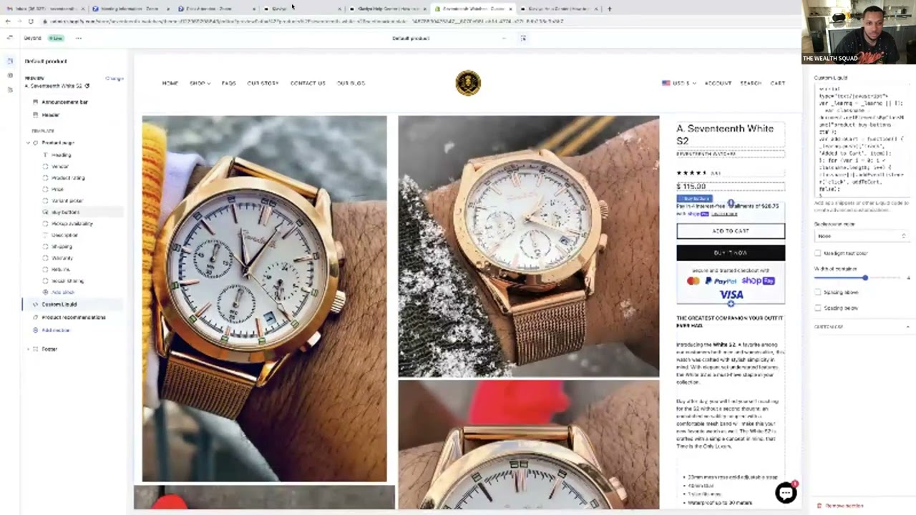916x515 pixels.
Task: Collapse the Product page section tree
Action: tap(28, 143)
